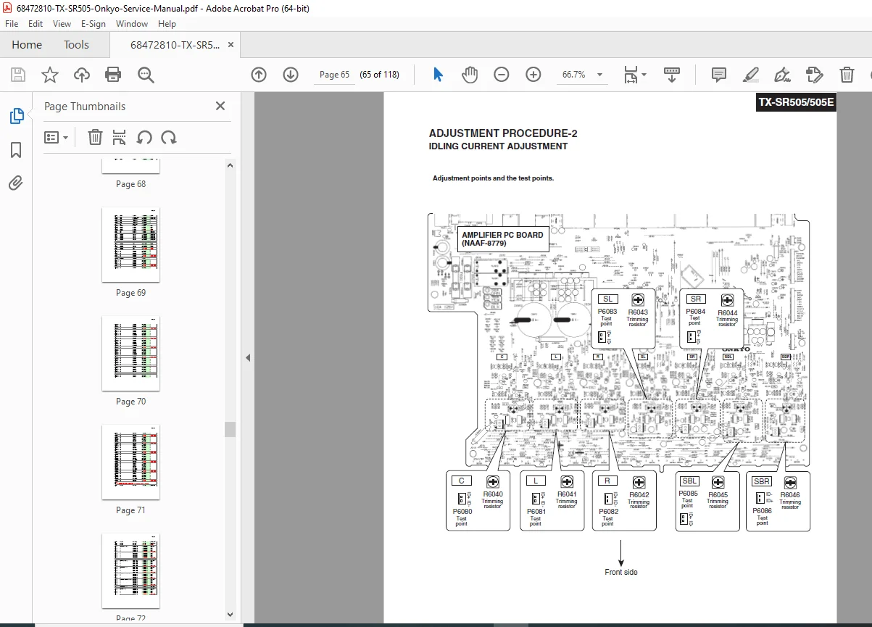Click the (65 of 118) page count
The image size is (872, 627).
[380, 75]
